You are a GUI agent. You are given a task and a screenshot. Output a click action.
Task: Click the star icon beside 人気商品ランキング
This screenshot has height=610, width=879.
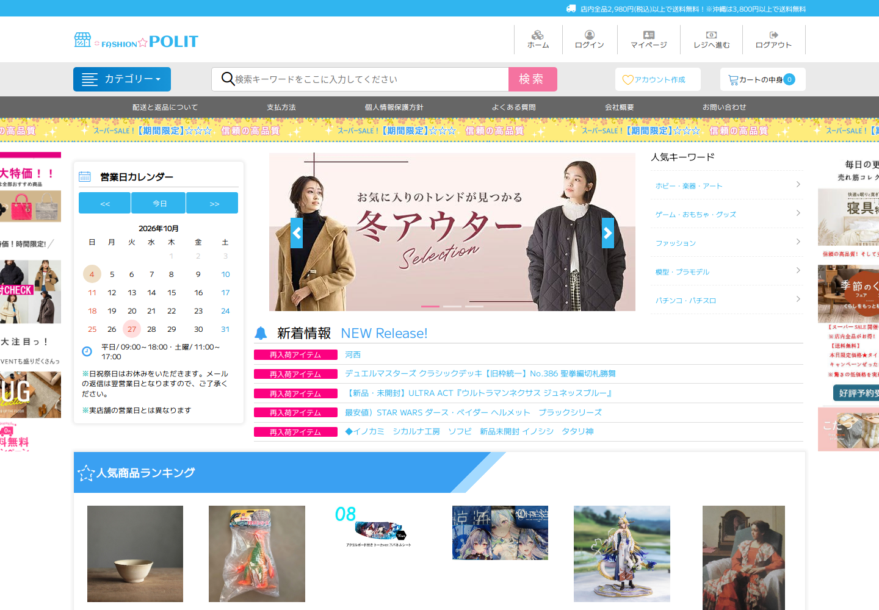(x=86, y=473)
